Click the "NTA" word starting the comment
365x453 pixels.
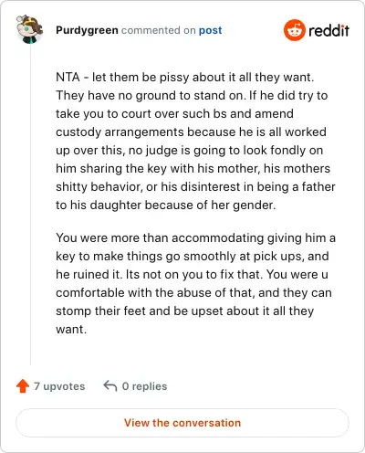pos(68,77)
